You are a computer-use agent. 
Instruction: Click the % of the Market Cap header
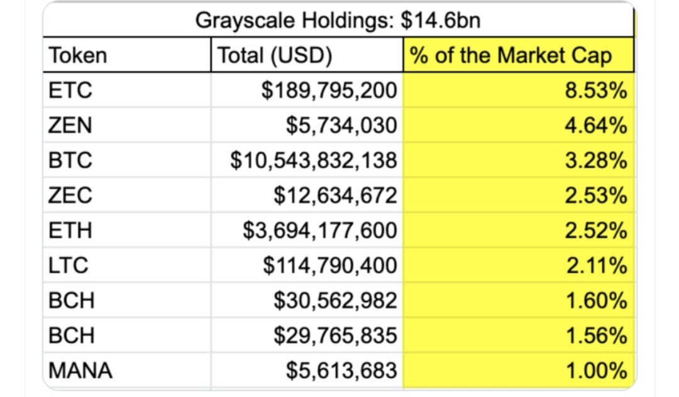[x=518, y=55]
